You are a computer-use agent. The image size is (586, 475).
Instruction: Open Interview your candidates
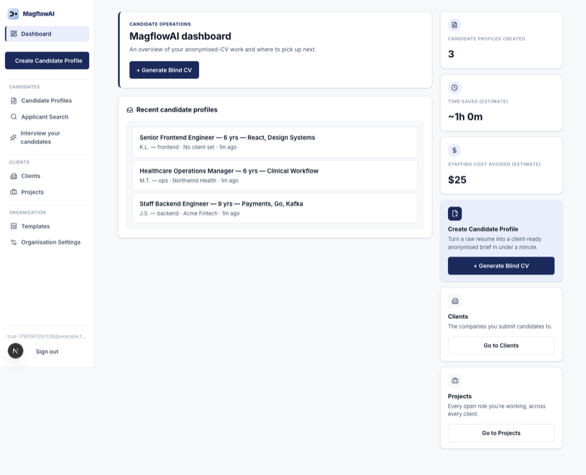coord(47,137)
